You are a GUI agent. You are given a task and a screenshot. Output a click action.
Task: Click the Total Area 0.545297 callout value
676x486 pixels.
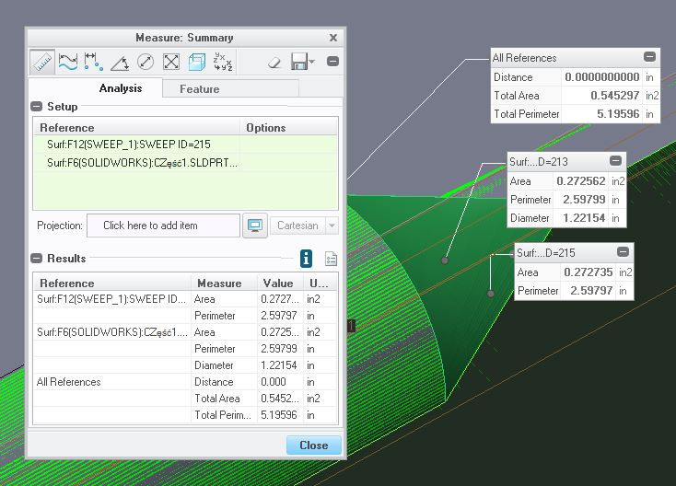pyautogui.click(x=615, y=96)
